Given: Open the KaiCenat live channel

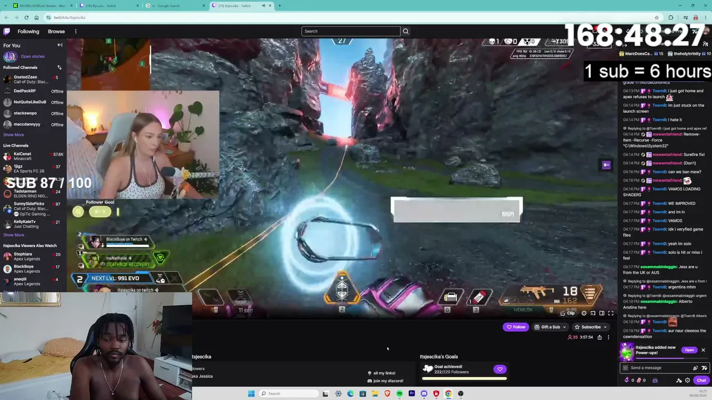Looking at the screenshot, I should pyautogui.click(x=33, y=156).
